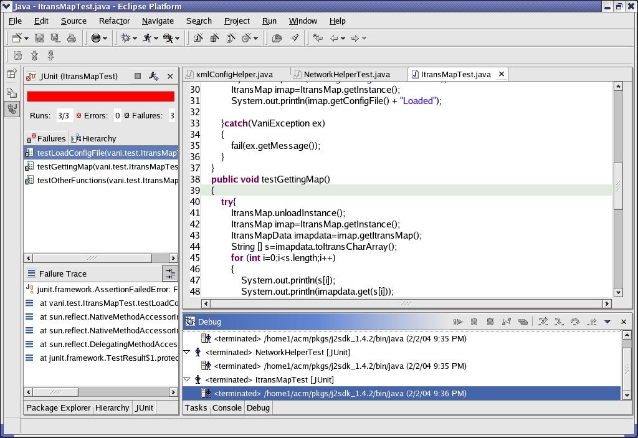Collapse the ItransMapTest [JUnit] tree node
The image size is (638, 438).
(x=187, y=379)
